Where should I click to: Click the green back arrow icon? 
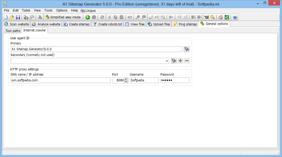pos(88,17)
